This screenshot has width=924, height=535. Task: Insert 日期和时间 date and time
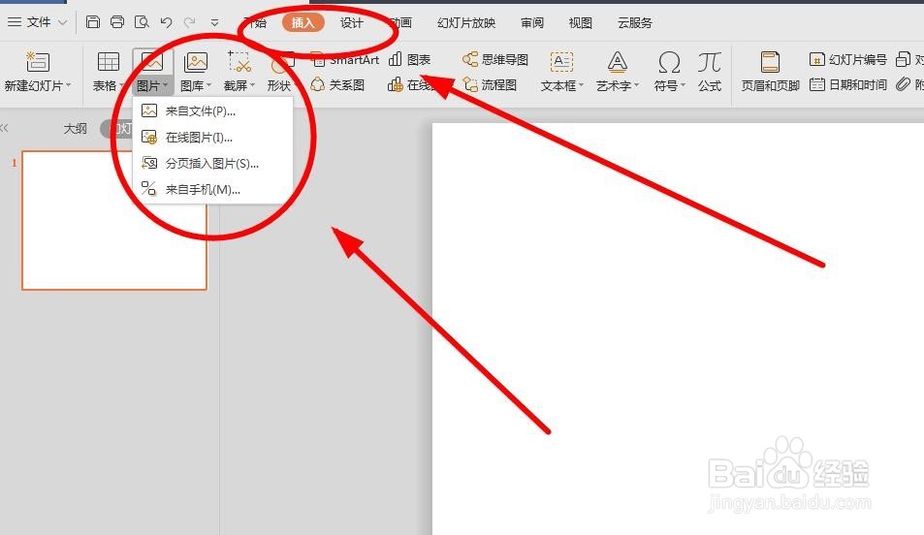[x=847, y=85]
